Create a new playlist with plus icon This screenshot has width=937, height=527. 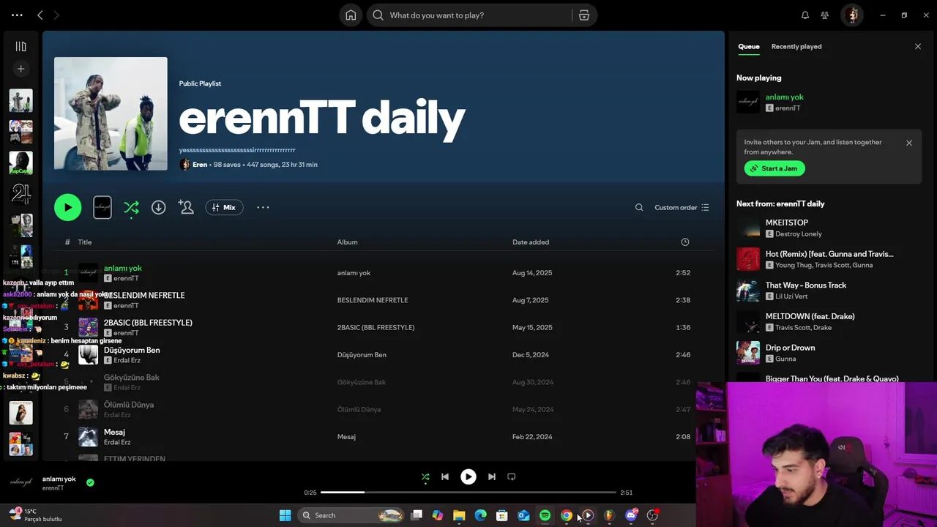20,69
